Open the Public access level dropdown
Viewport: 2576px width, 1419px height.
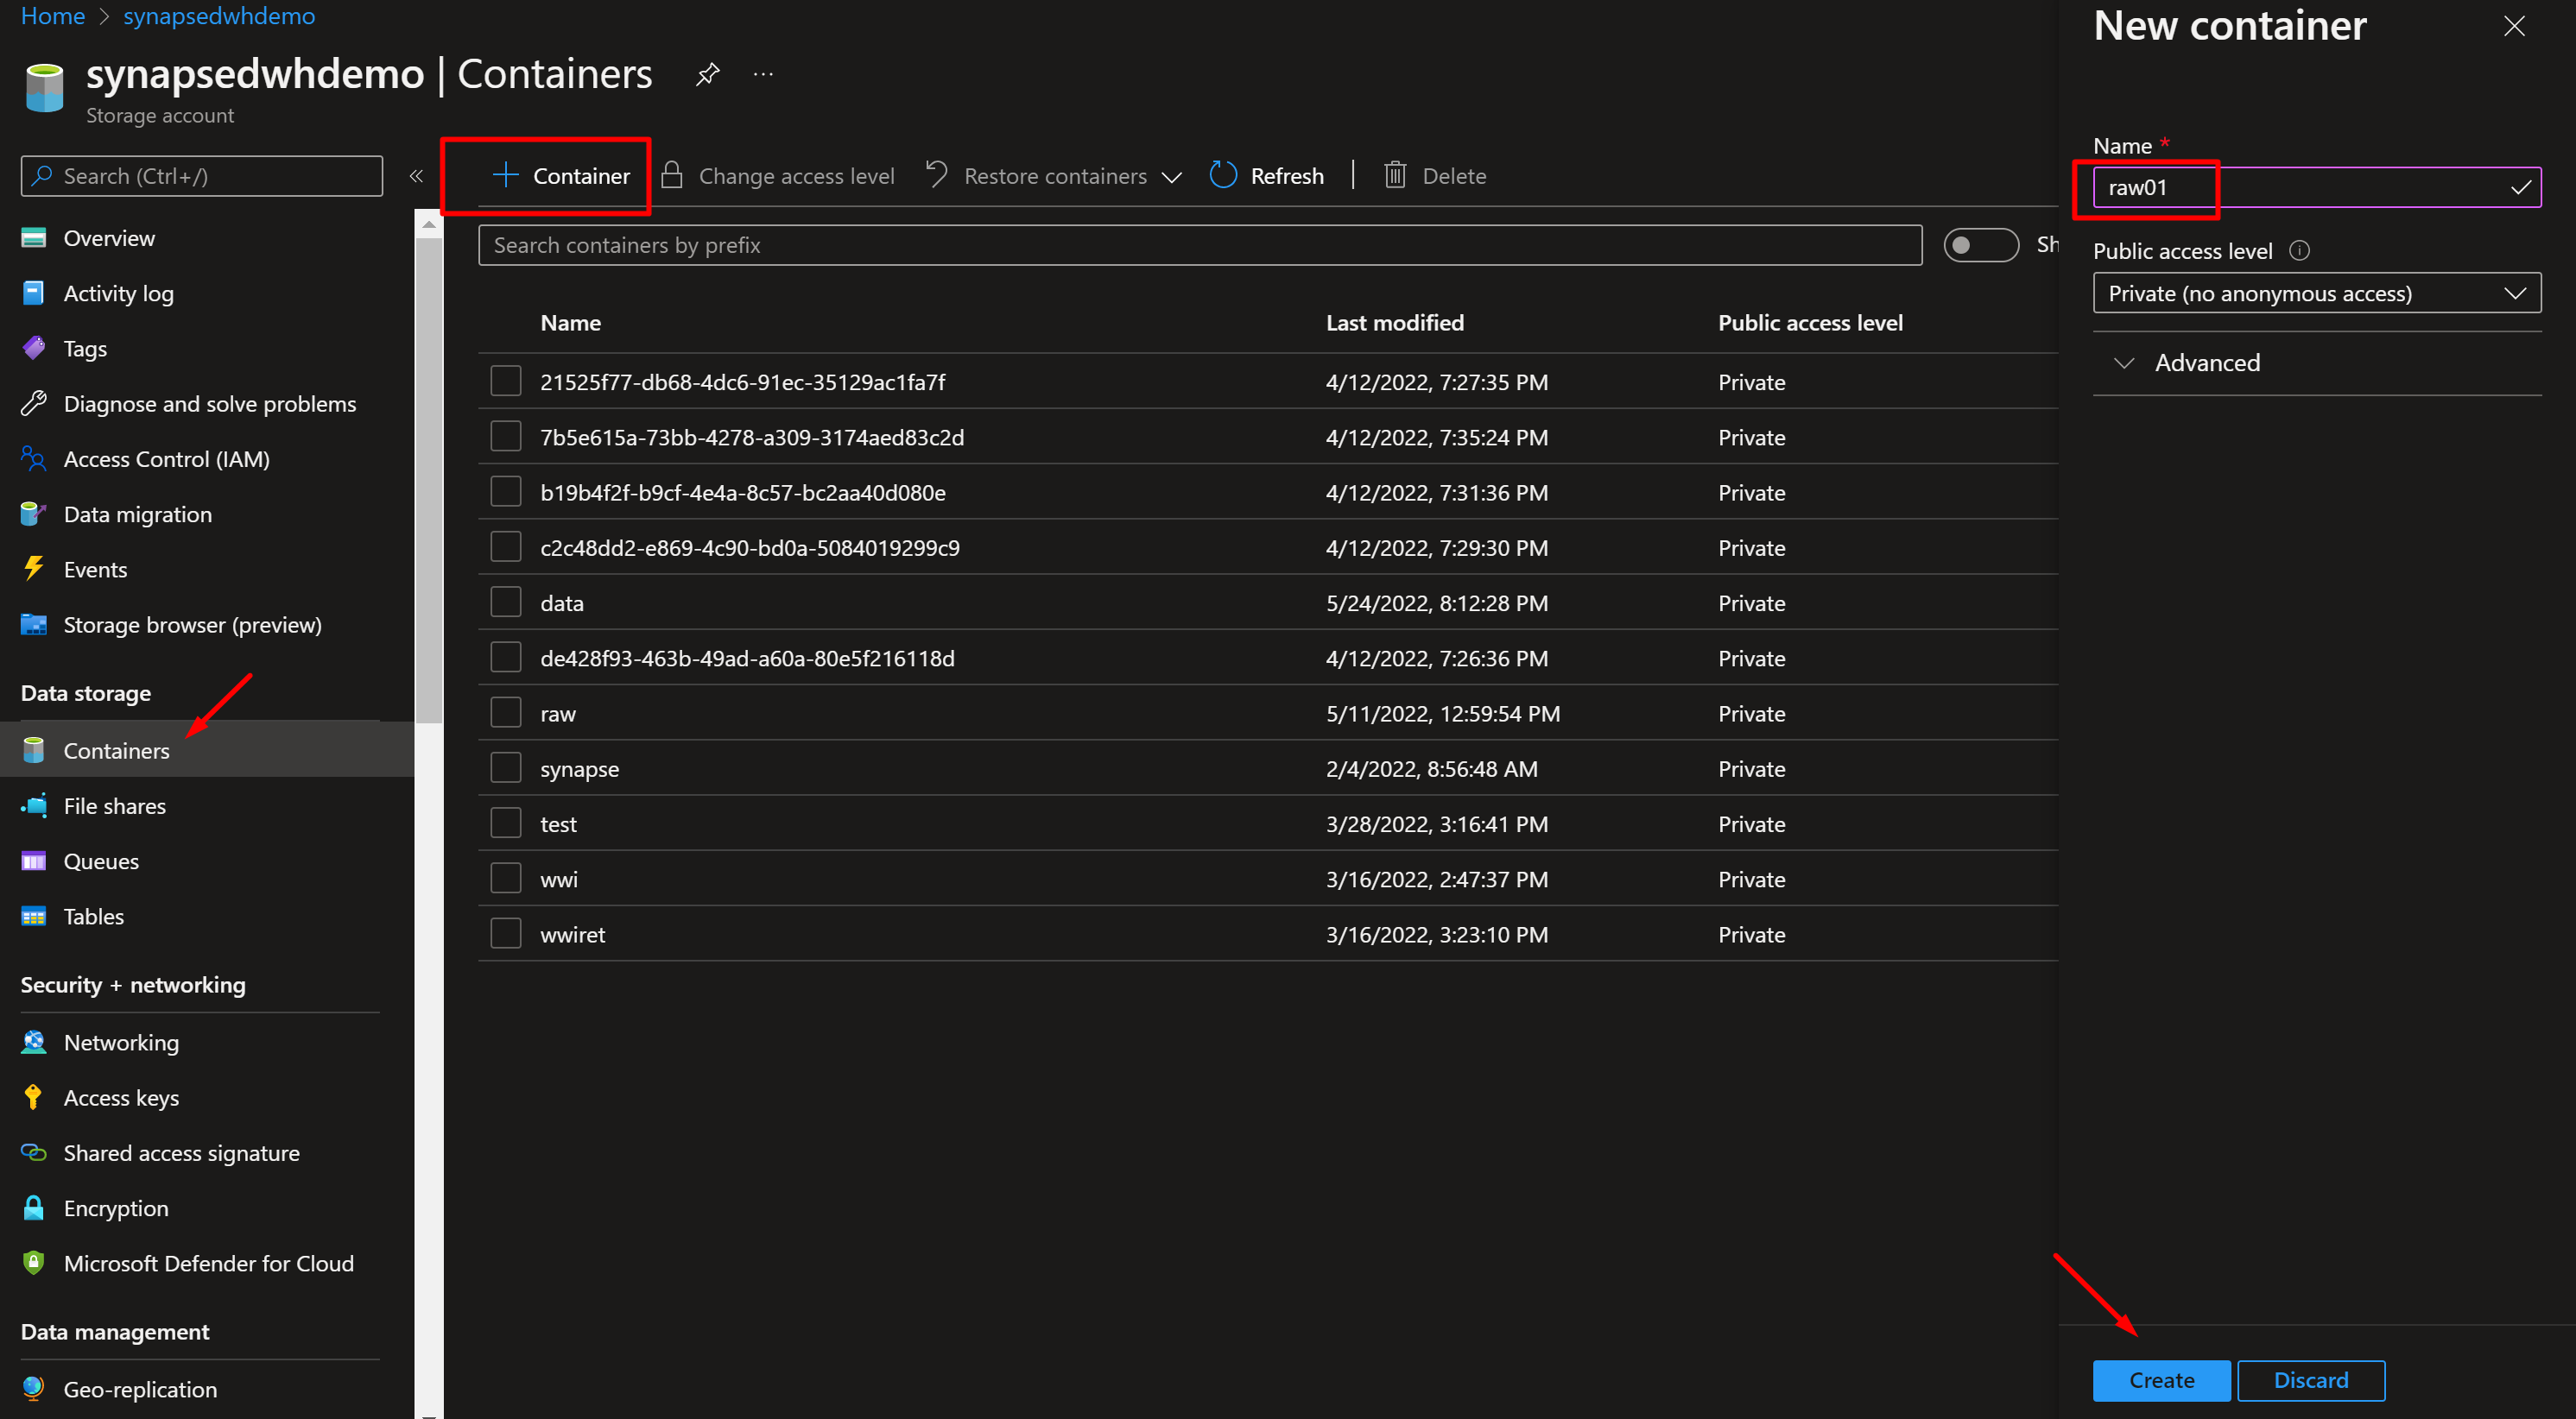coord(2316,293)
